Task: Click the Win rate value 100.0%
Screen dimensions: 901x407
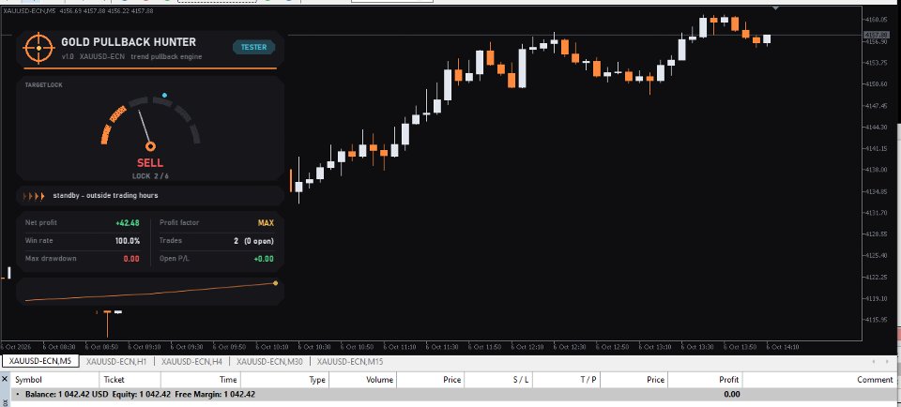Action: coord(127,240)
